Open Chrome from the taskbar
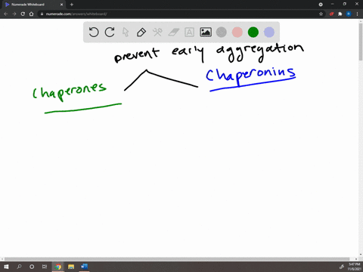The width and height of the screenshot is (363, 272). pyautogui.click(x=58, y=267)
